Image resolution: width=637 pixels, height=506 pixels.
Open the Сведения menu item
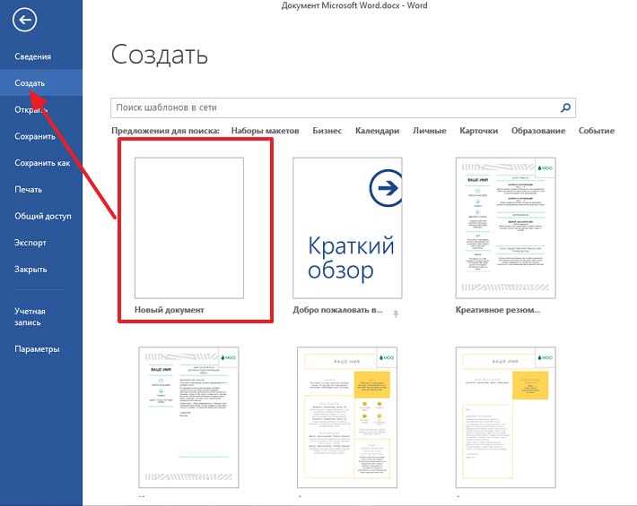click(33, 56)
